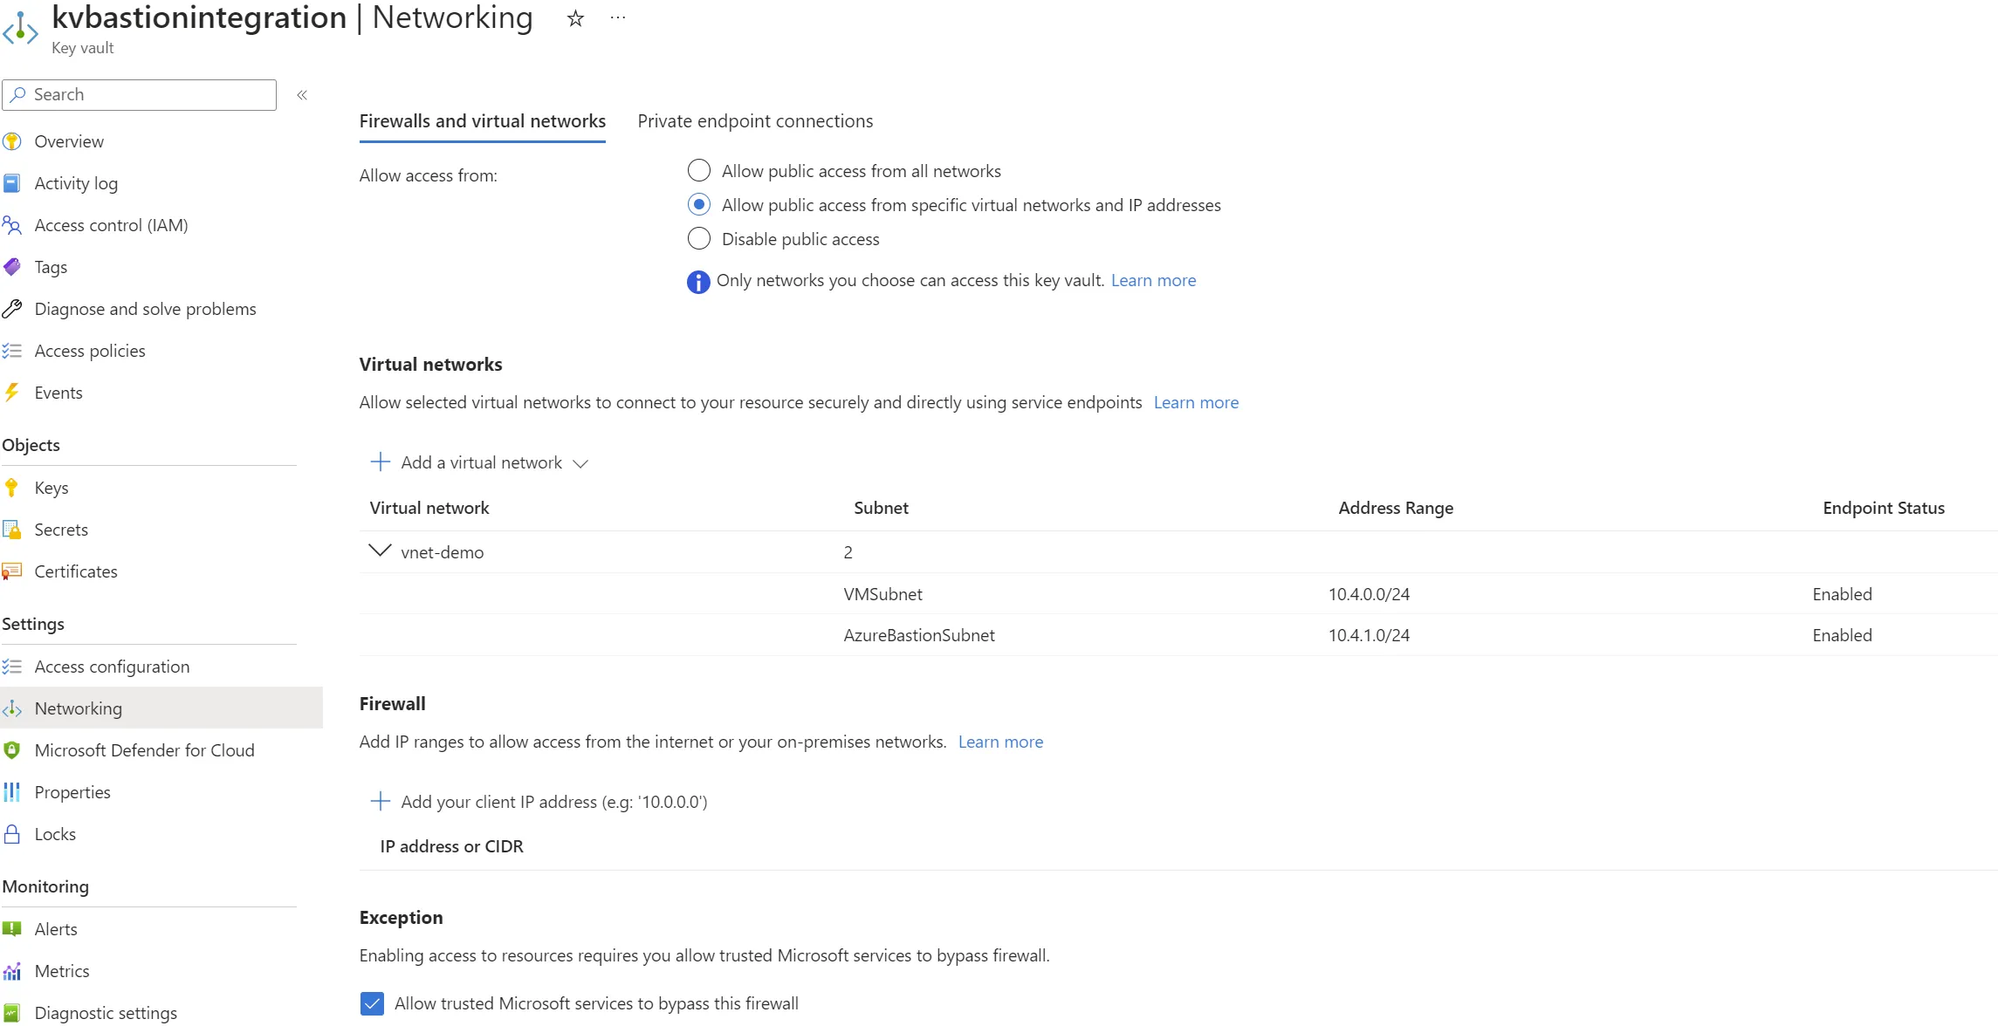
Task: Click the Access configuration icon
Action: (x=12, y=667)
